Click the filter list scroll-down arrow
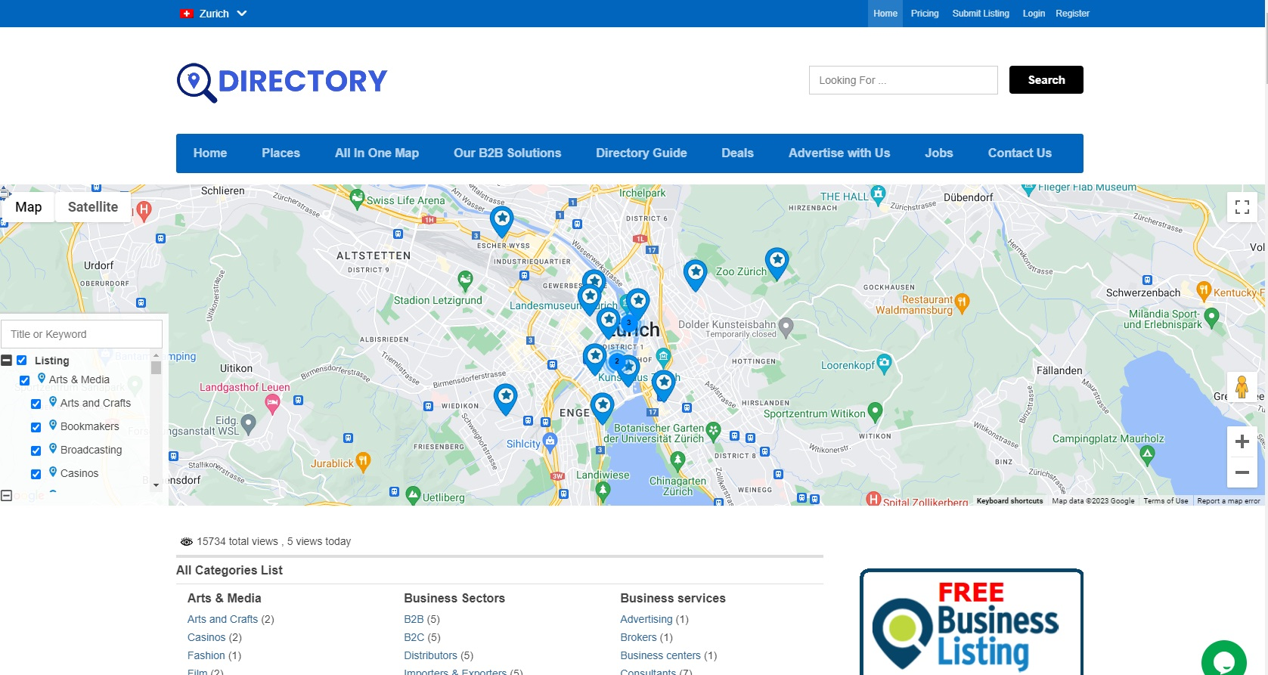The image size is (1268, 675). pyautogui.click(x=156, y=485)
